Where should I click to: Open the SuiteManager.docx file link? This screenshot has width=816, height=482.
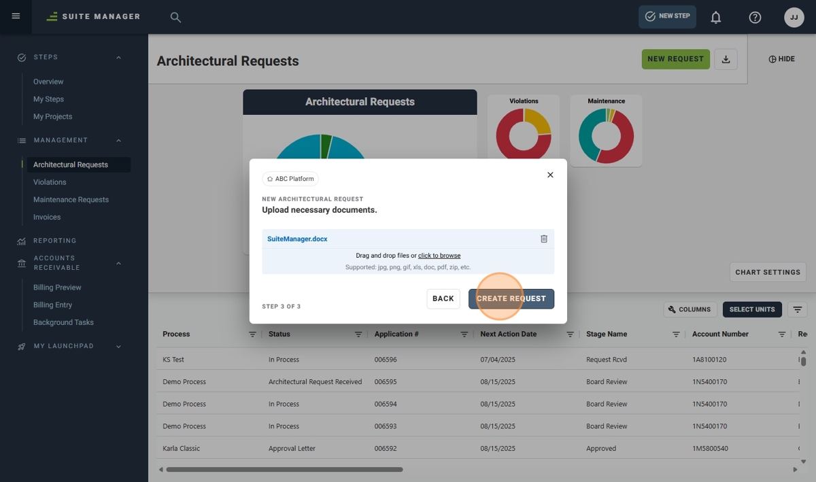pyautogui.click(x=297, y=239)
